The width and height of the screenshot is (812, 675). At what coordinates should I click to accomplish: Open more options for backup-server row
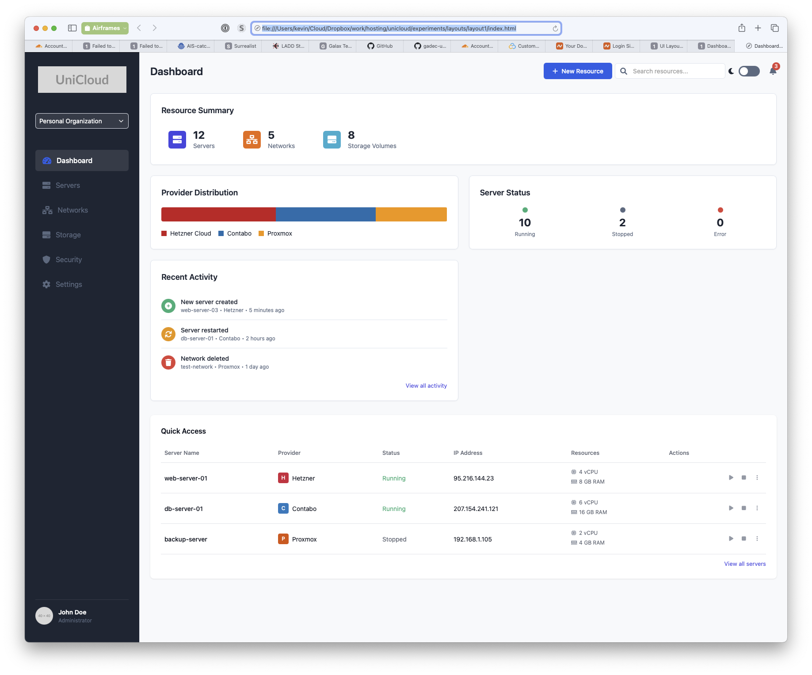(757, 538)
